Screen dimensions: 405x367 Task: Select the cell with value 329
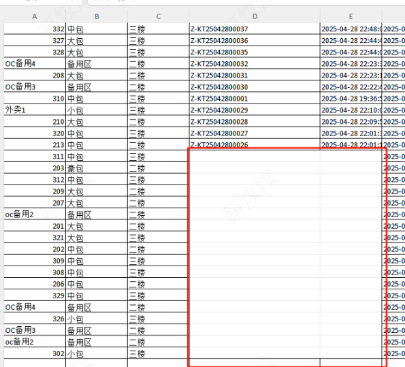pyautogui.click(x=35, y=296)
